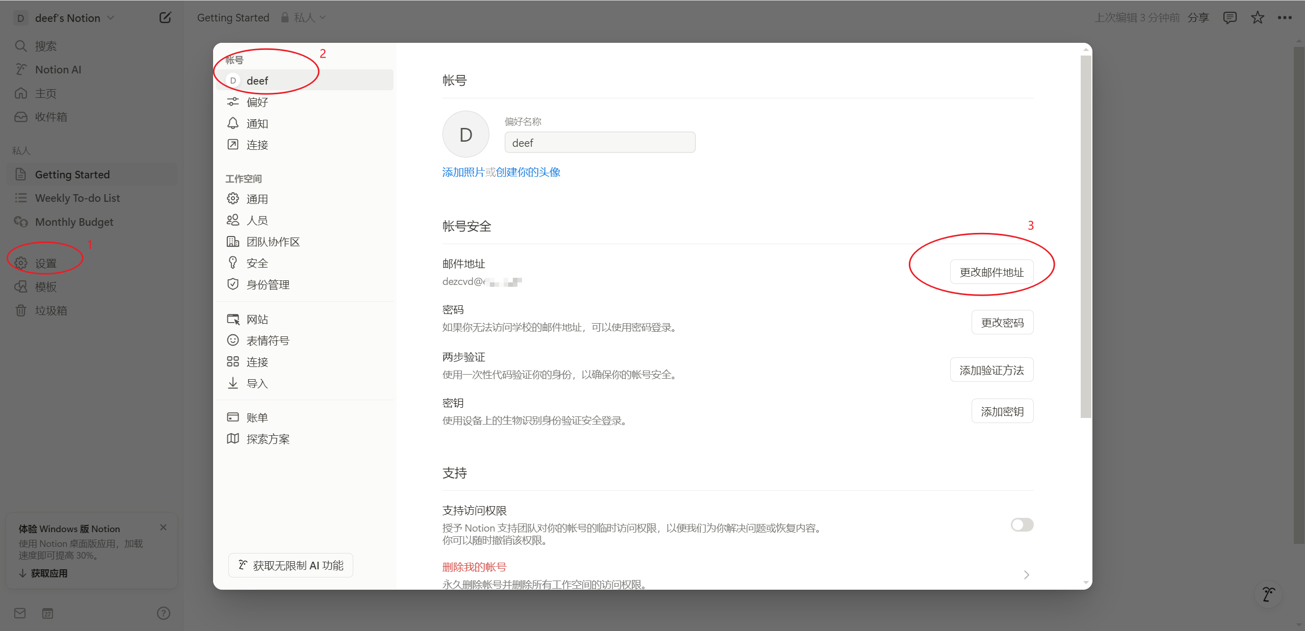This screenshot has width=1305, height=631.
Task: Click 添加密钥 add passkey button
Action: [x=1002, y=411]
